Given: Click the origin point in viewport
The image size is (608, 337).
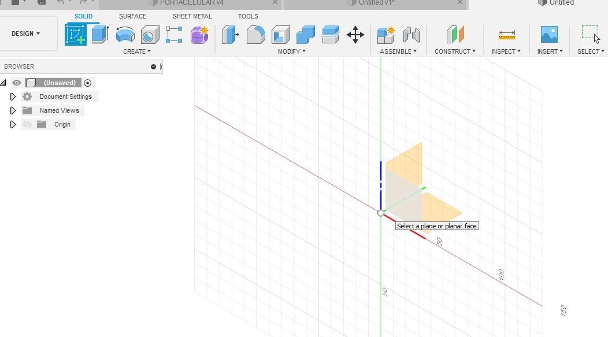Looking at the screenshot, I should [380, 213].
